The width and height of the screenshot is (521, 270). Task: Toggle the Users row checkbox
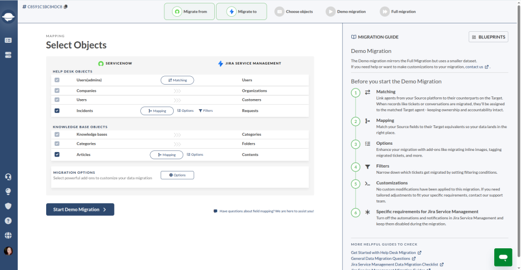coord(57,100)
